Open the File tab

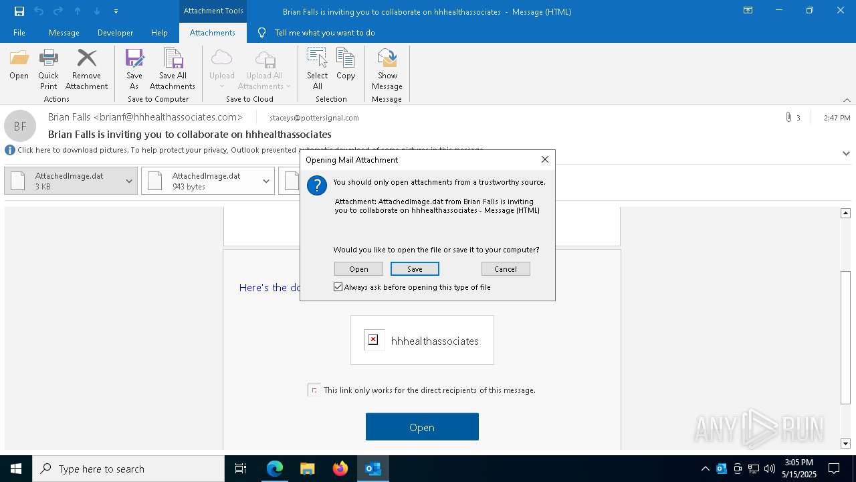[x=19, y=32]
